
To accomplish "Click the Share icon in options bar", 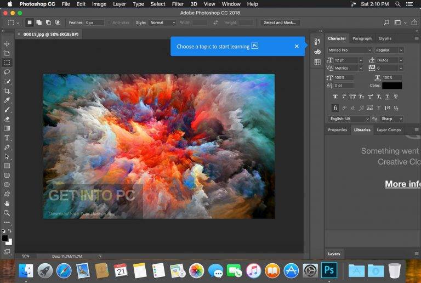I will pyautogui.click(x=414, y=22).
